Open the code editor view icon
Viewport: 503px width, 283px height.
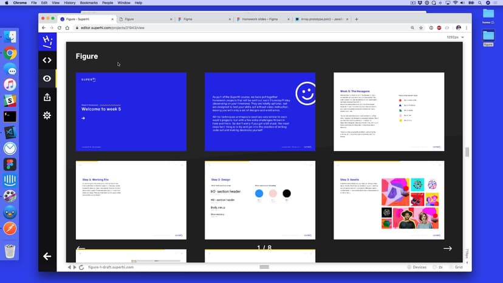[47, 60]
